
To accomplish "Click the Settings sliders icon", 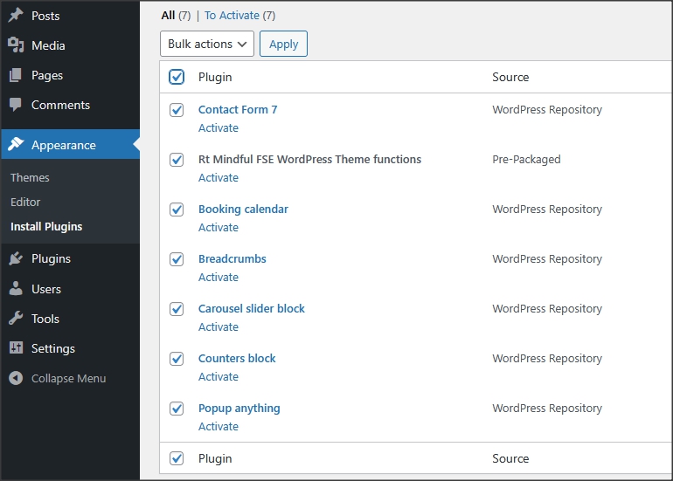I will [x=16, y=348].
